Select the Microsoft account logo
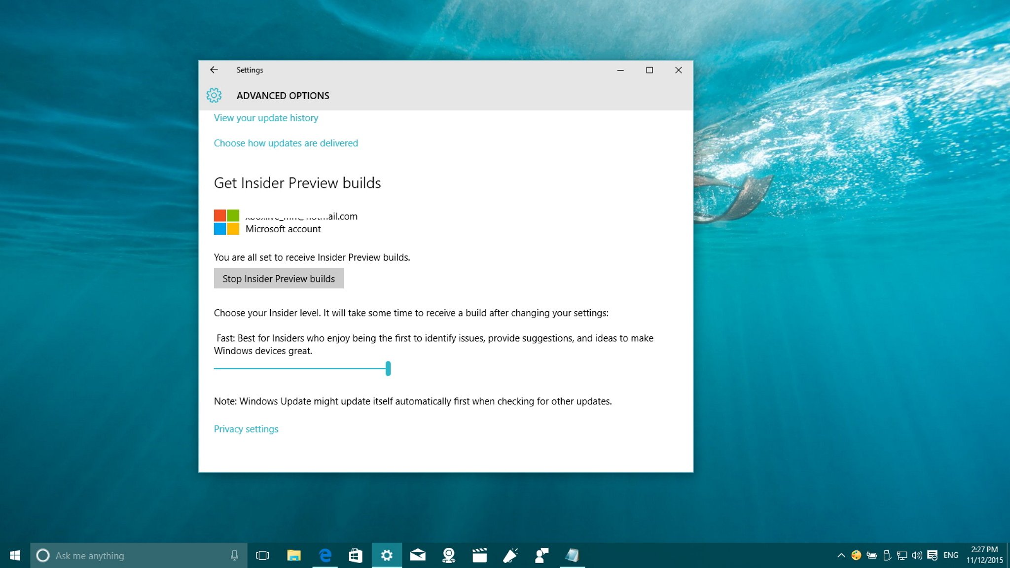The width and height of the screenshot is (1010, 568). [227, 221]
